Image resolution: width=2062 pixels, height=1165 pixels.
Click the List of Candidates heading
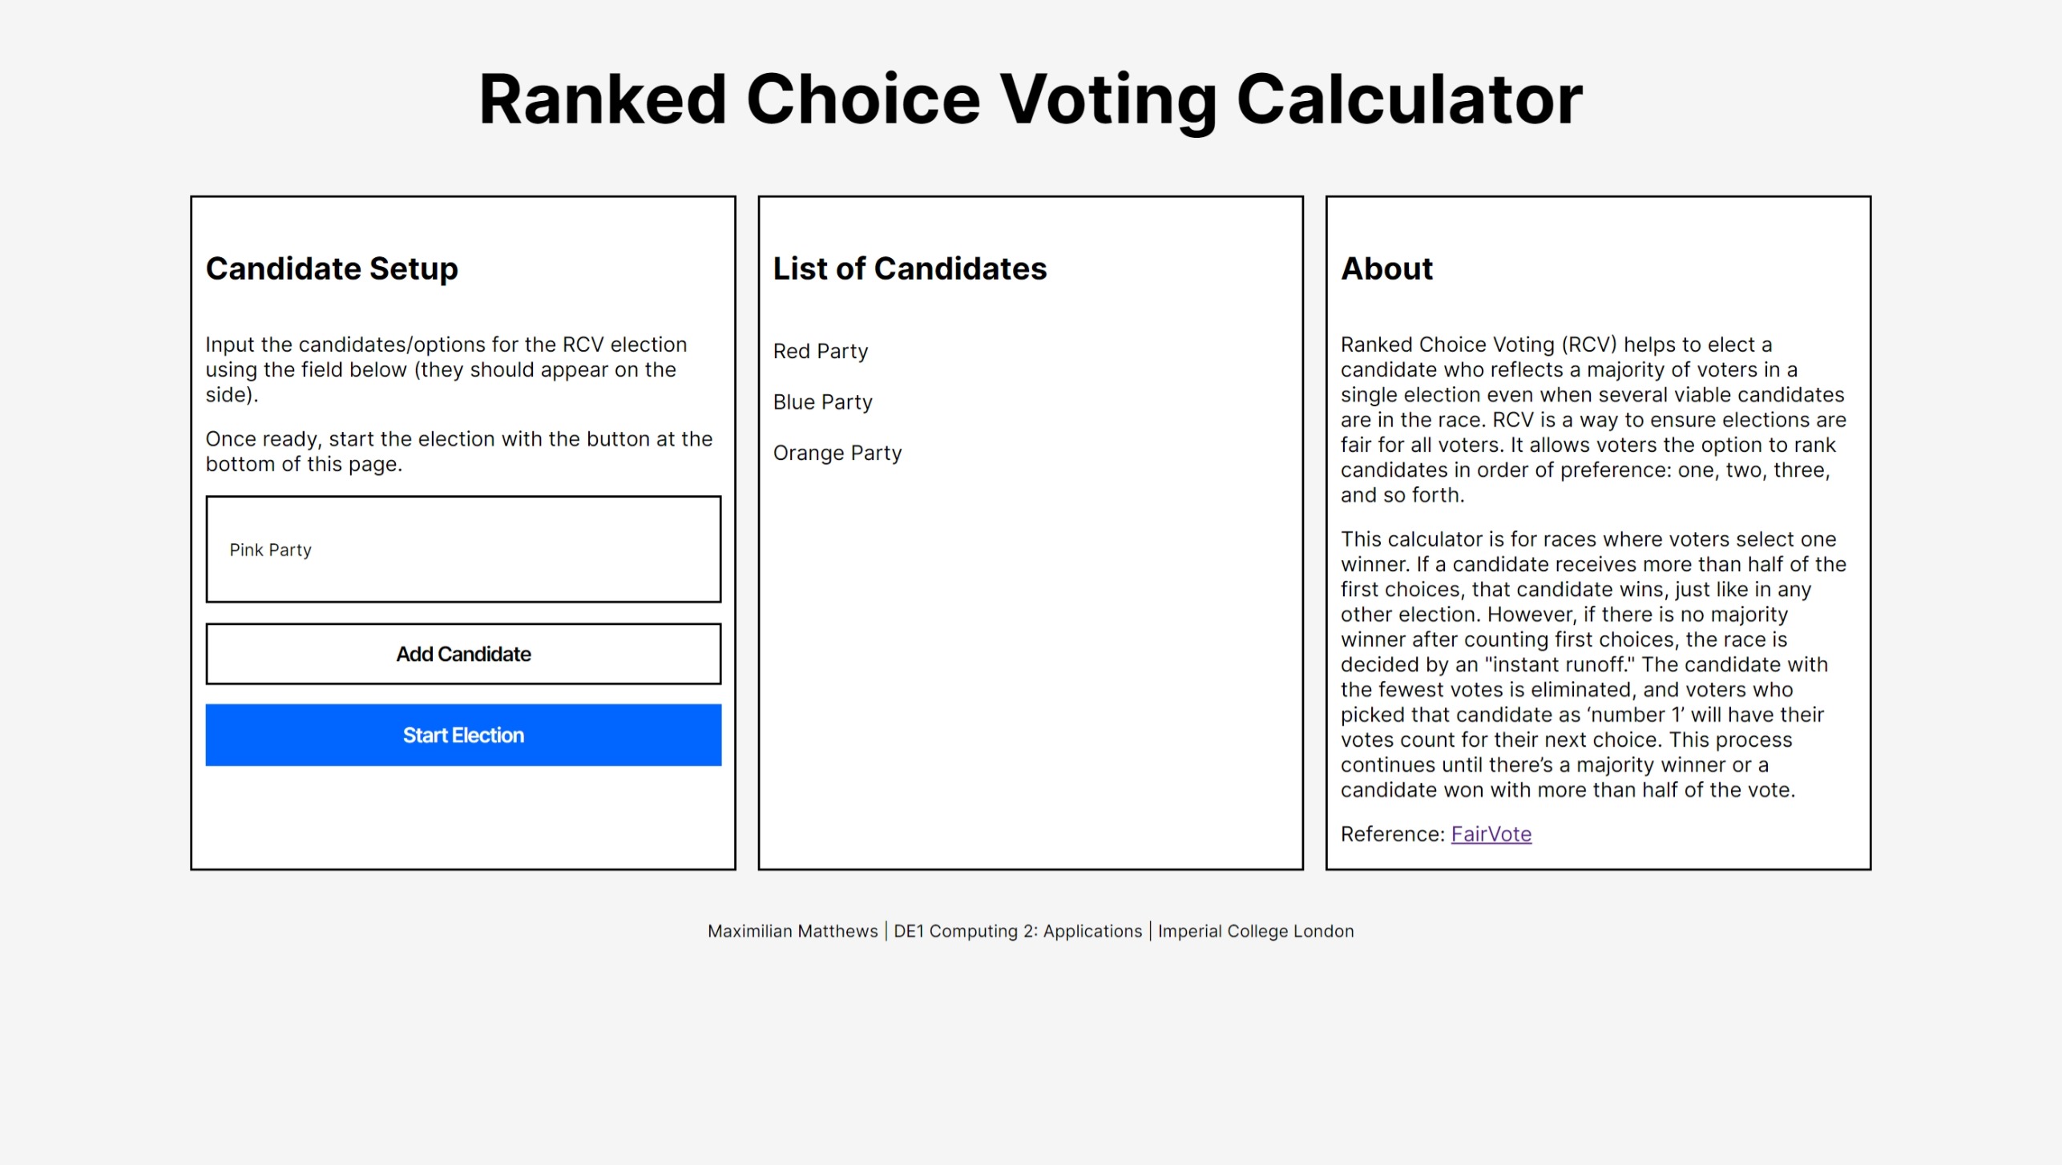[x=910, y=268]
